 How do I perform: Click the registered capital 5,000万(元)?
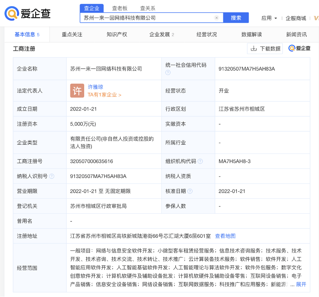(x=83, y=124)
